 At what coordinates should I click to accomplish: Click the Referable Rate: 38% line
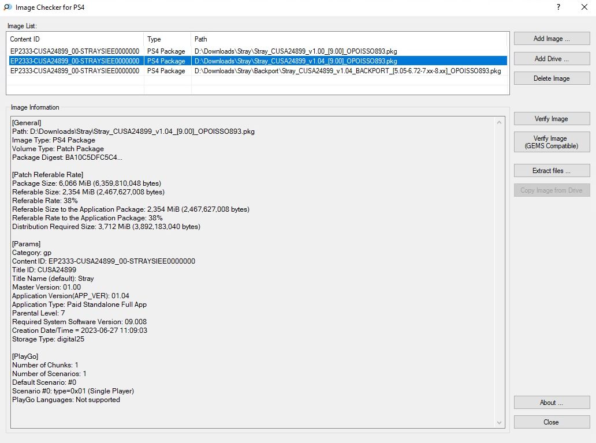point(45,201)
